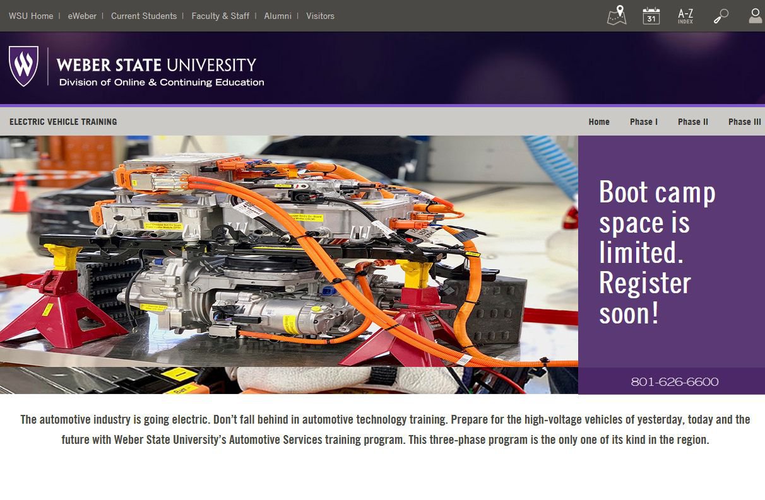Click the search magnifying glass icon
This screenshot has width=765, height=500.
[721, 16]
